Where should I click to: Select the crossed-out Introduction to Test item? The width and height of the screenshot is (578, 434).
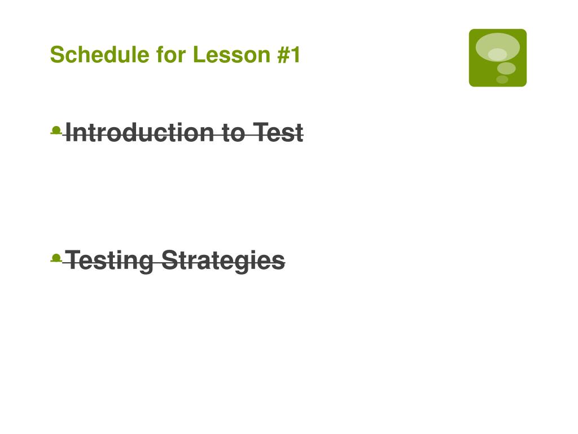tap(185, 132)
